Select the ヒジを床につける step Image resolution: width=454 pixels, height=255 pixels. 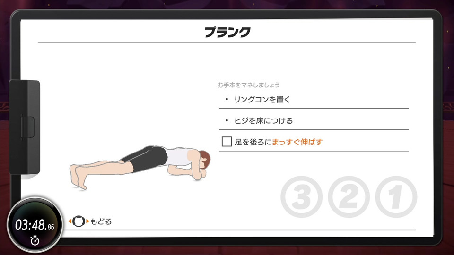click(x=314, y=120)
